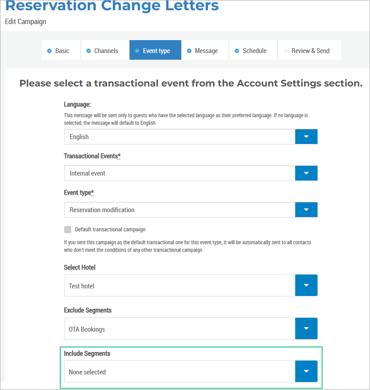Open the Schedule tab
This screenshot has width=370, height=390.
click(x=253, y=50)
